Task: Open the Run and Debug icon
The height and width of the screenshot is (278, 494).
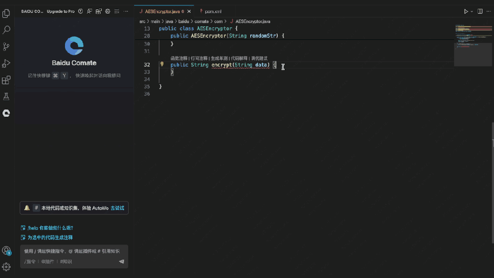Action: pos(6,63)
